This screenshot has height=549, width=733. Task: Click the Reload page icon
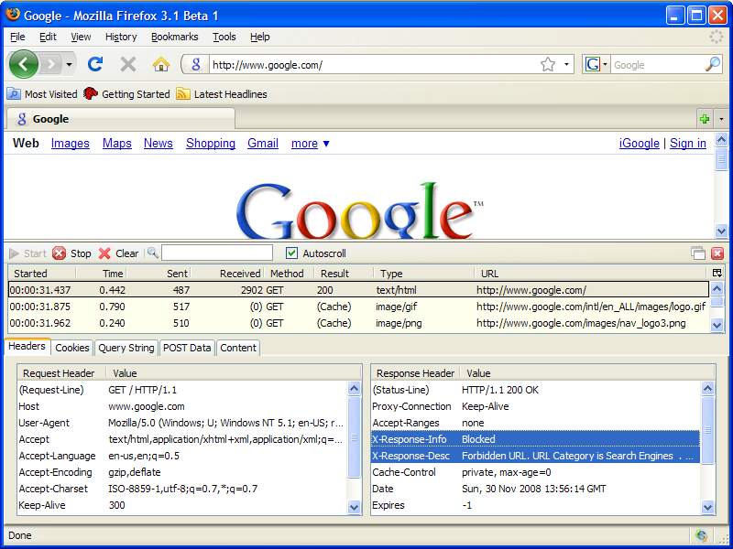pyautogui.click(x=95, y=64)
